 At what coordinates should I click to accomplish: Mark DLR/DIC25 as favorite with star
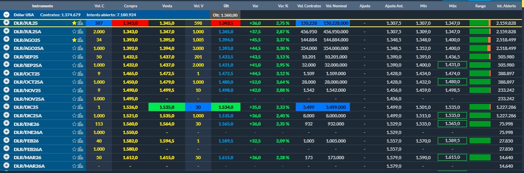tap(74, 106)
